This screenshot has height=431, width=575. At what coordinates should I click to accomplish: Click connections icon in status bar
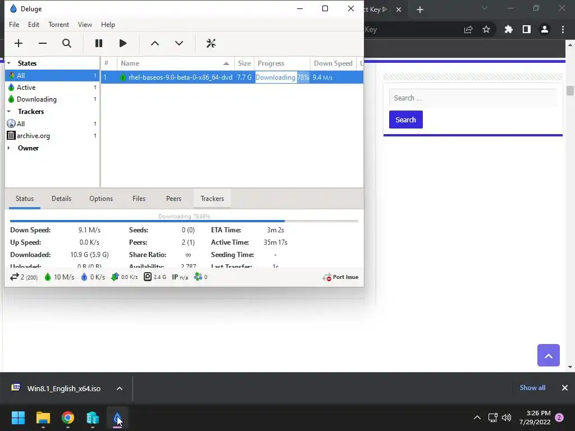[24, 277]
